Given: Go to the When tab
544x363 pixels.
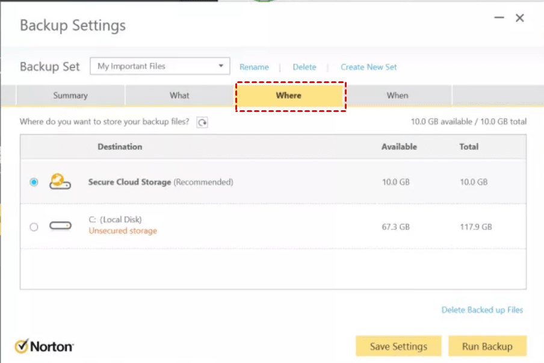Looking at the screenshot, I should click(397, 95).
